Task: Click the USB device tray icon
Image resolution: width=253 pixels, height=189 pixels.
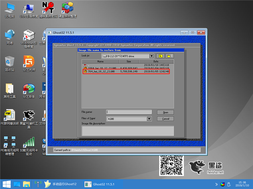Action: (229, 184)
